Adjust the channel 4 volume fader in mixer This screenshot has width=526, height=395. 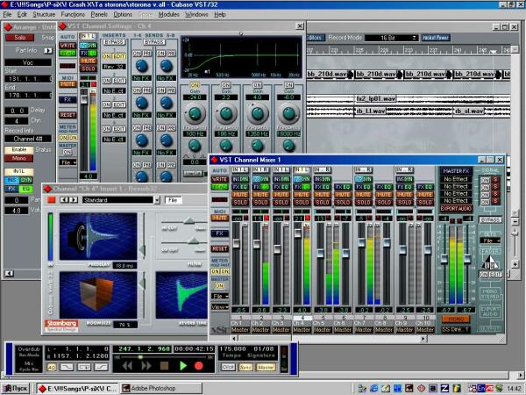coord(297,233)
